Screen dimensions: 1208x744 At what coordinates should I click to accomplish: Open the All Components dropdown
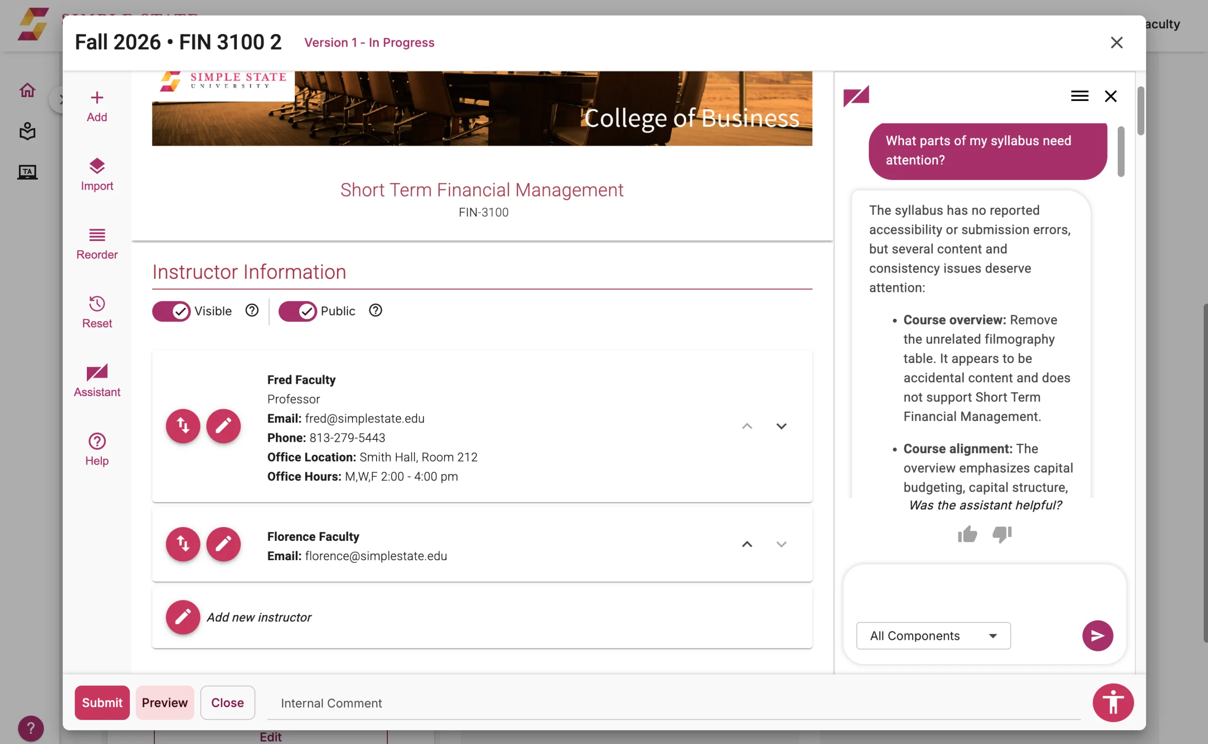[933, 635]
